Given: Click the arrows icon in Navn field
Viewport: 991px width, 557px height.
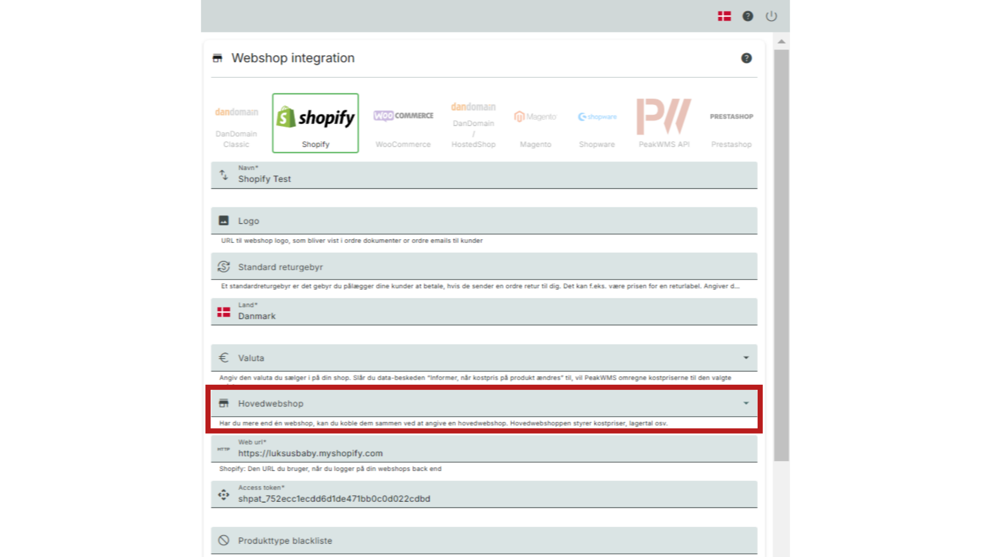Looking at the screenshot, I should click(x=223, y=175).
